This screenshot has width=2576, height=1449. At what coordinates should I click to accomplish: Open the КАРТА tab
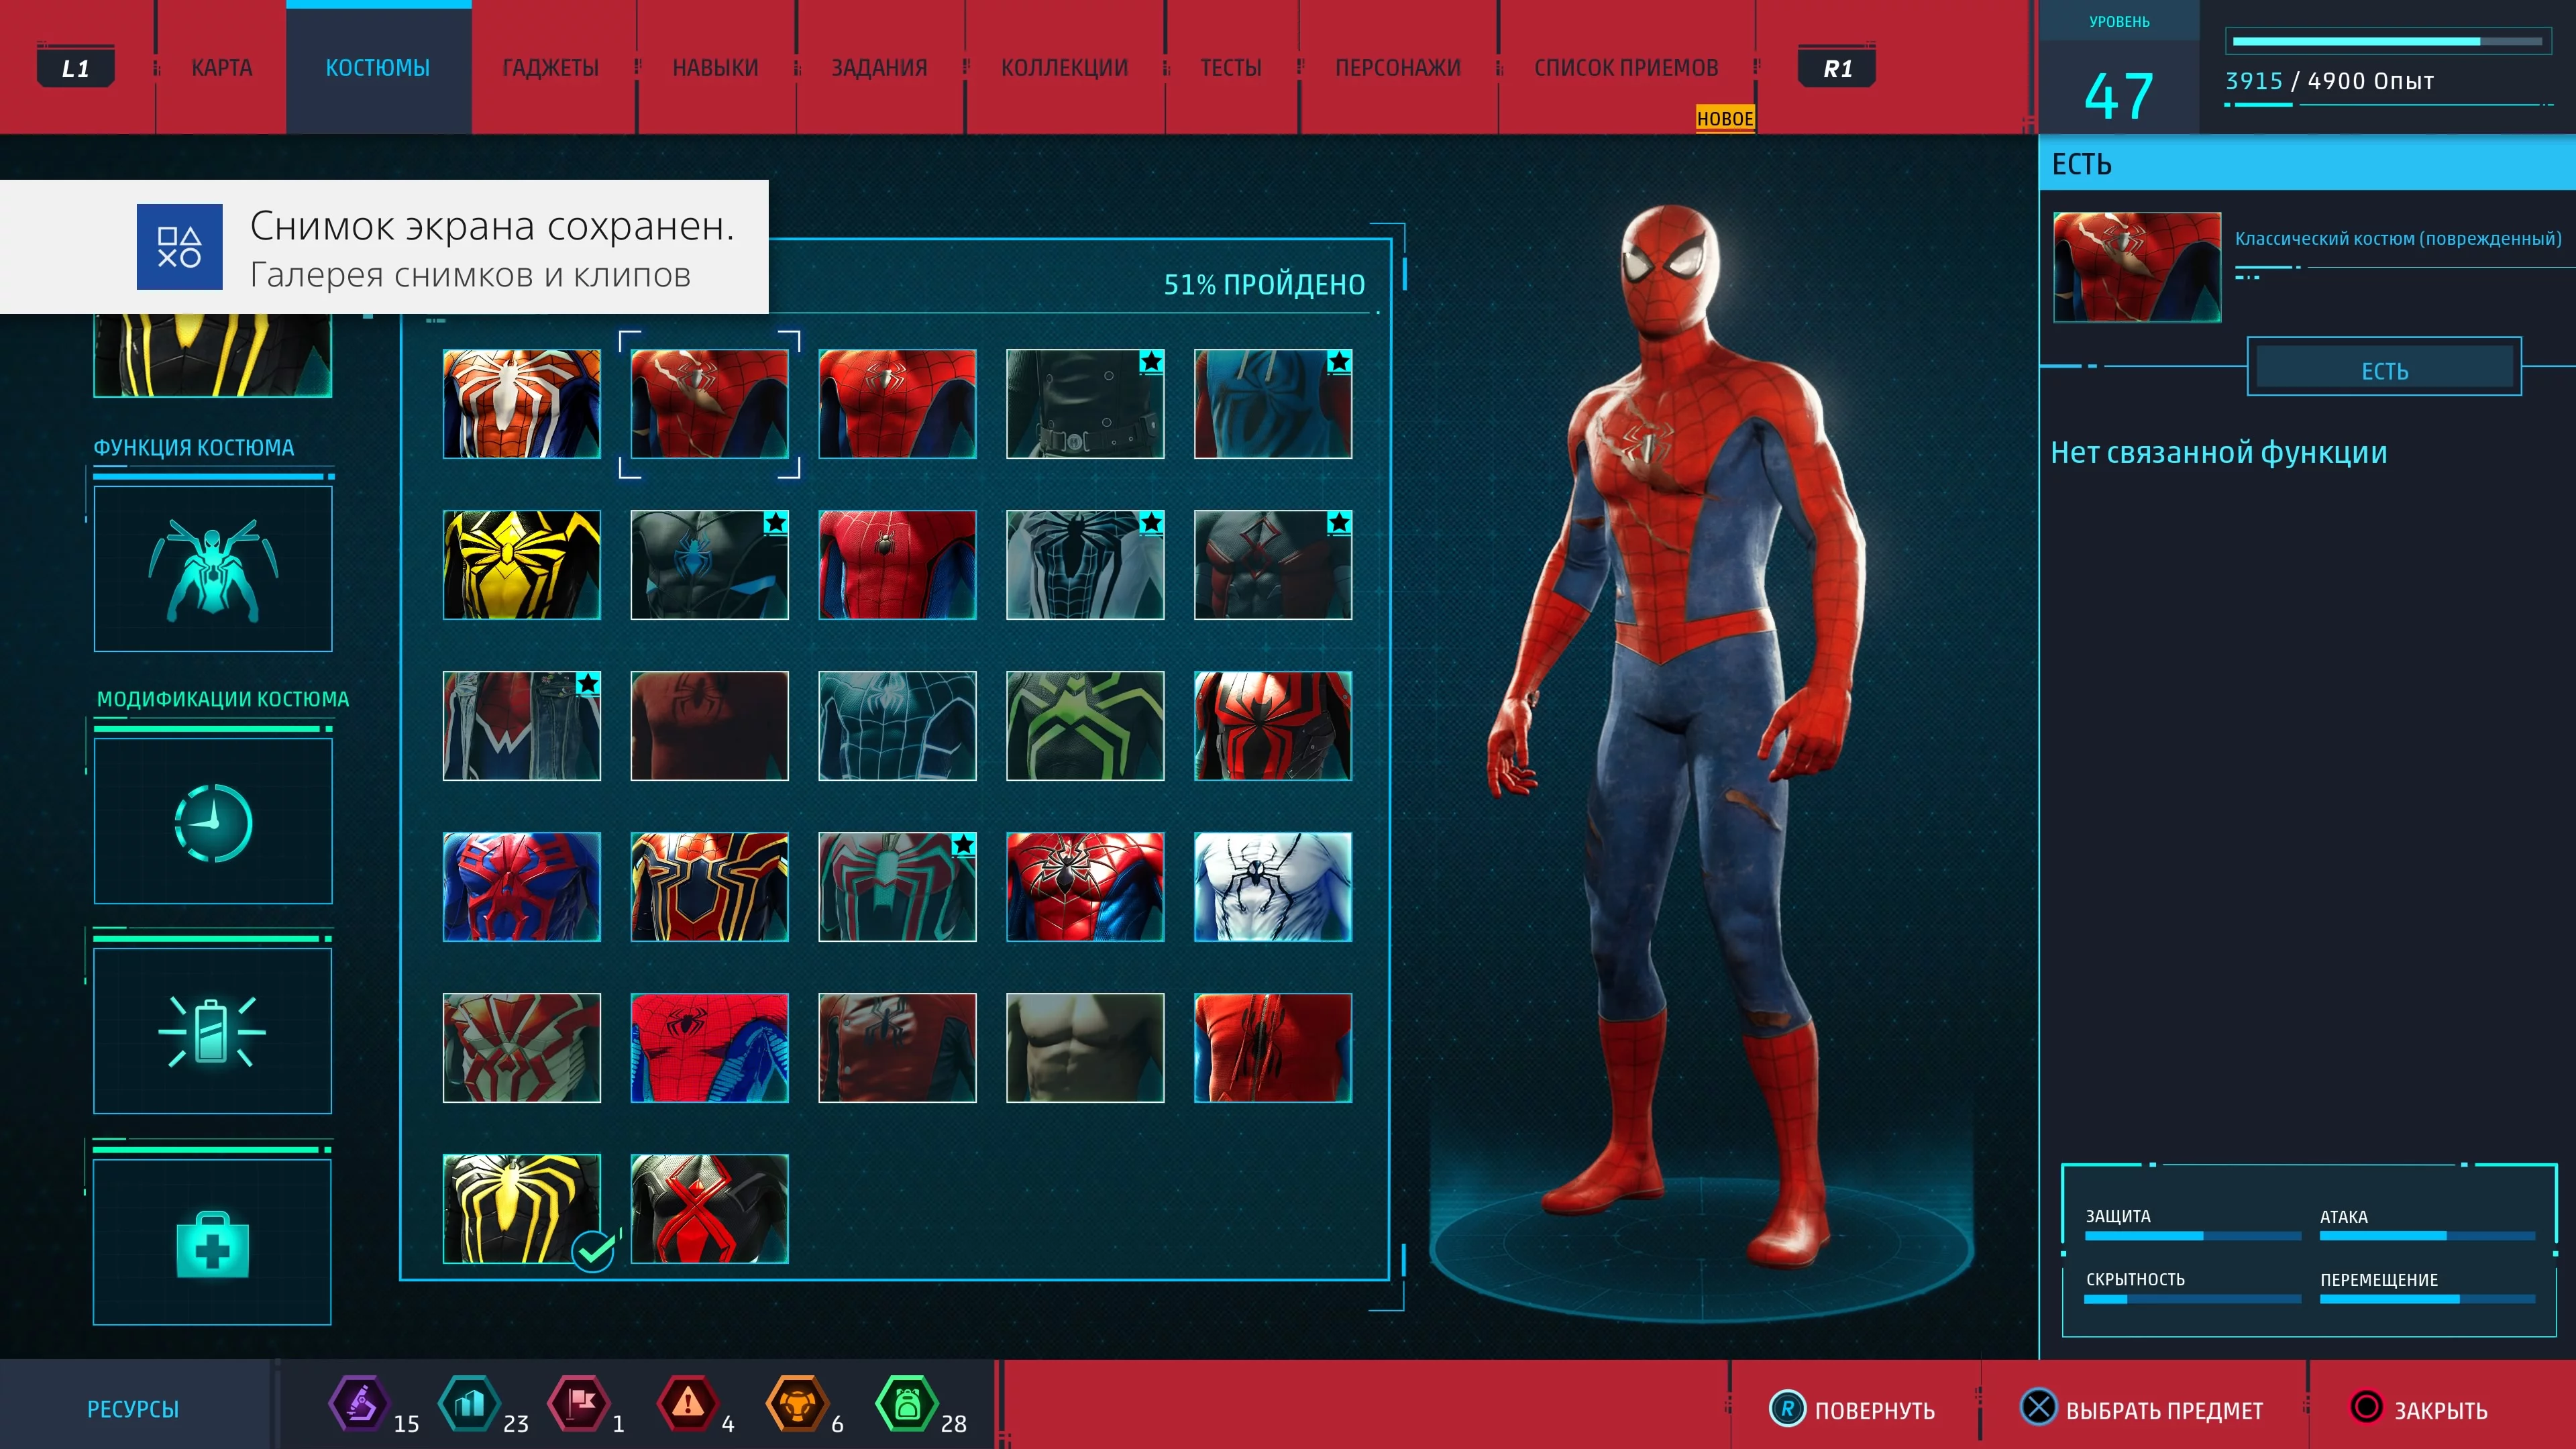click(222, 68)
